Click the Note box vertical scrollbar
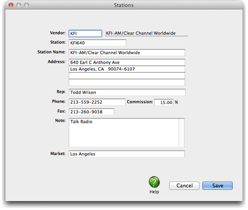Image resolution: width=248 pixels, height=210 pixels. pos(181,133)
